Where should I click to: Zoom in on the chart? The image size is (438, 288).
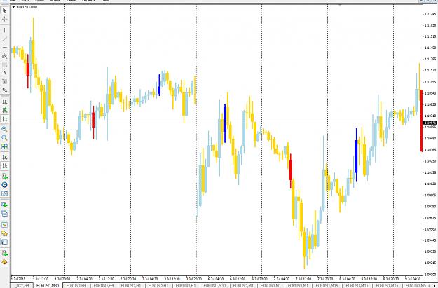(4, 130)
